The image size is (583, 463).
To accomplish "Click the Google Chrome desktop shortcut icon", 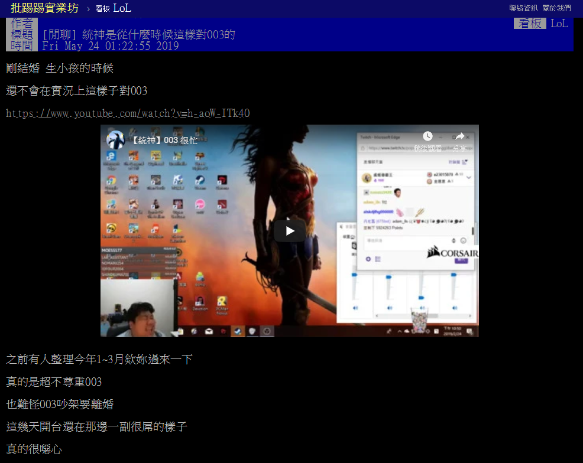I will click(x=110, y=180).
